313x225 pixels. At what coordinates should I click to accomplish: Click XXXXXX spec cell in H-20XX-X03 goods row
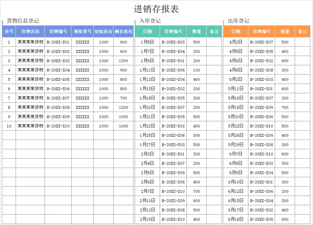coord(83,61)
